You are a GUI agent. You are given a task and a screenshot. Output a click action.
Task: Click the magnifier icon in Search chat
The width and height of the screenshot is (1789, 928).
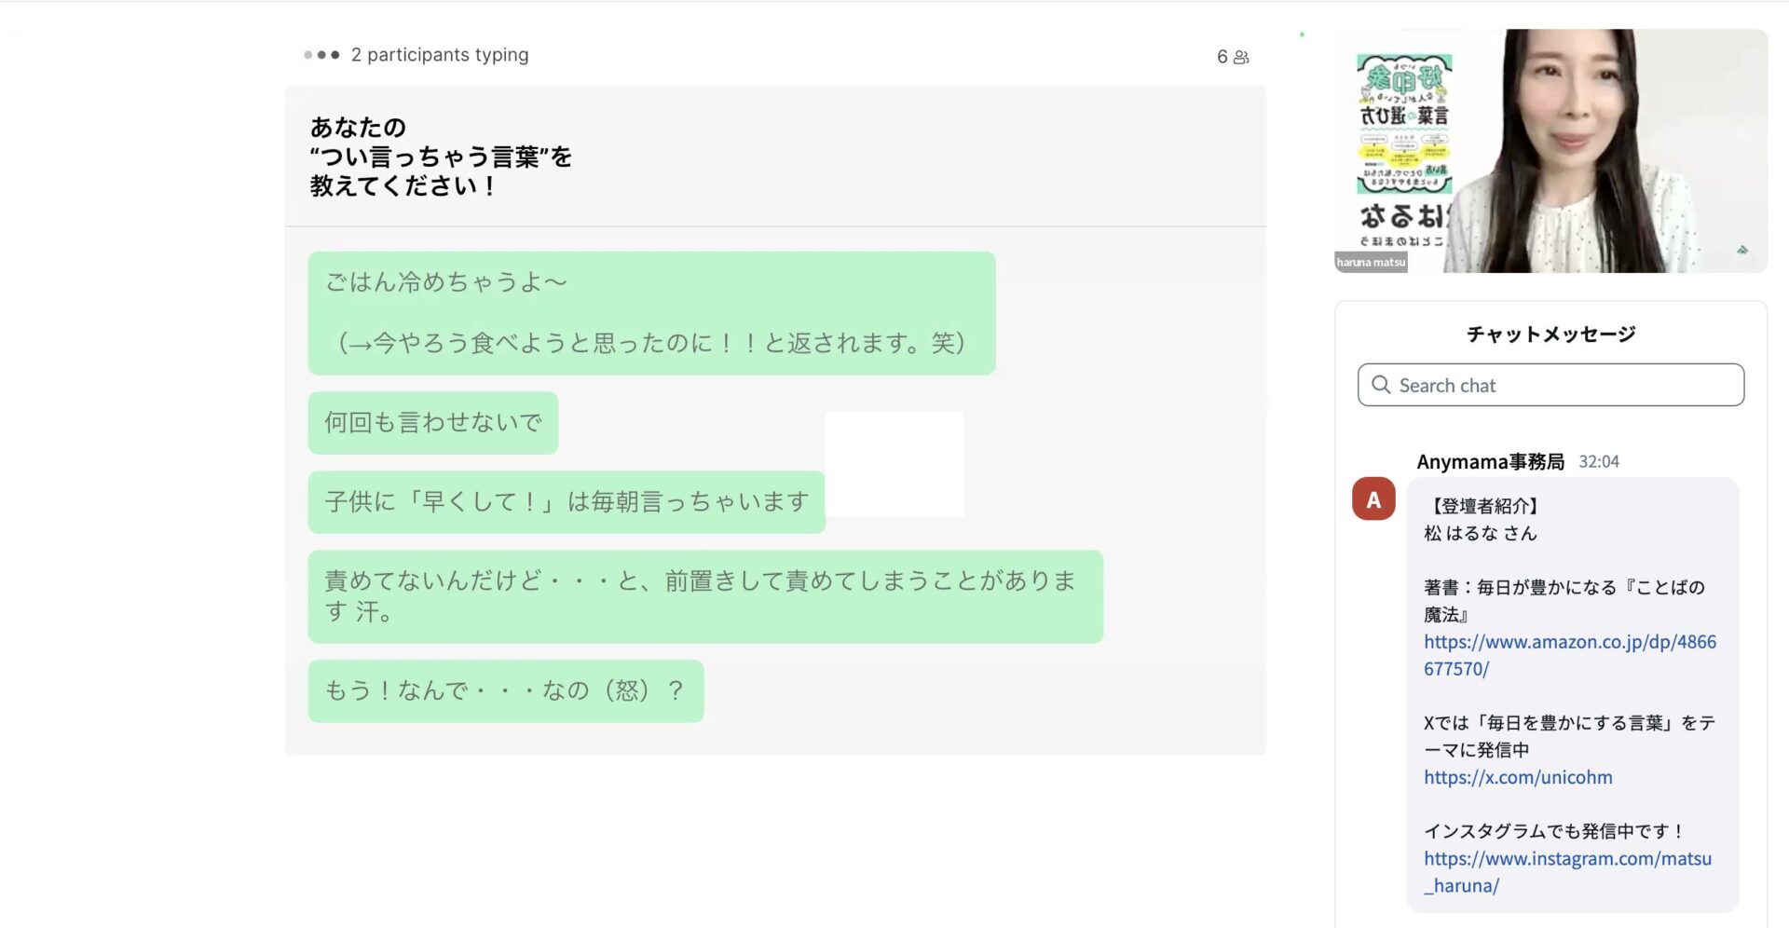click(1381, 385)
